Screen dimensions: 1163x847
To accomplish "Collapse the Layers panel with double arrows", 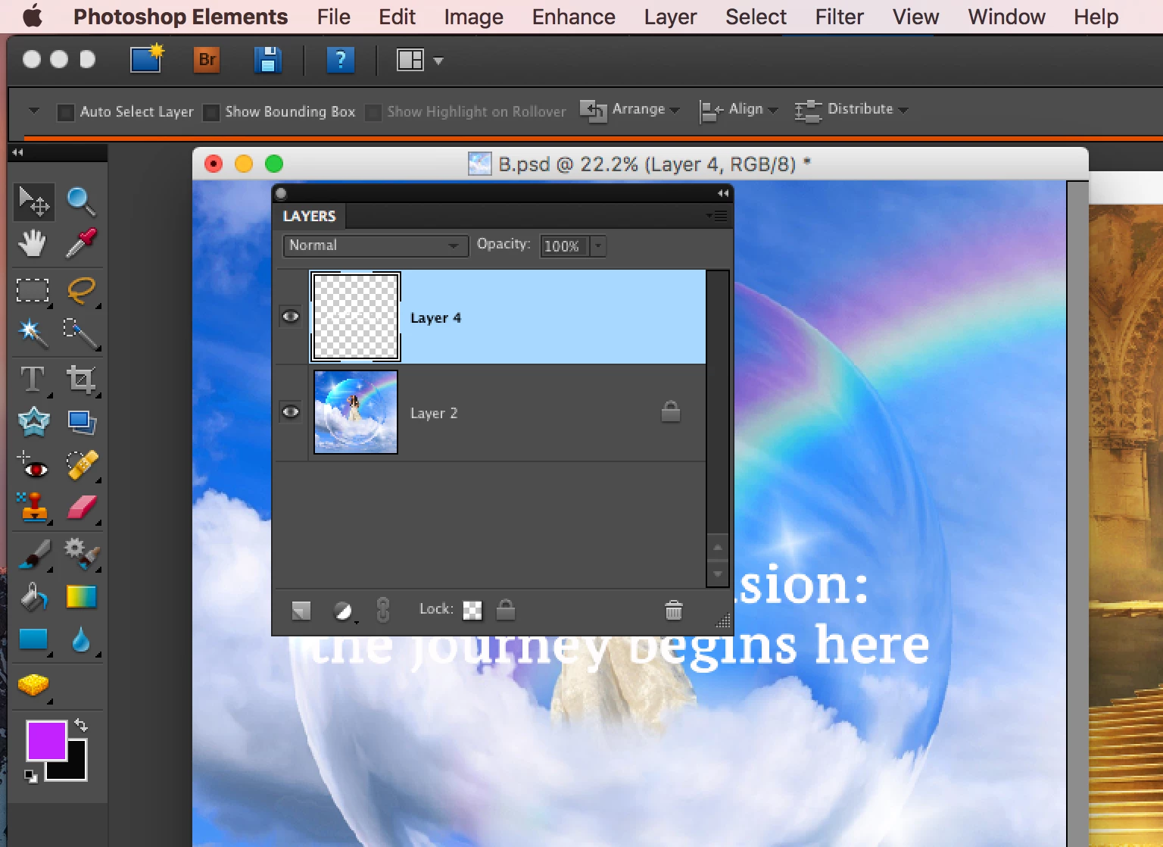I will coord(722,193).
